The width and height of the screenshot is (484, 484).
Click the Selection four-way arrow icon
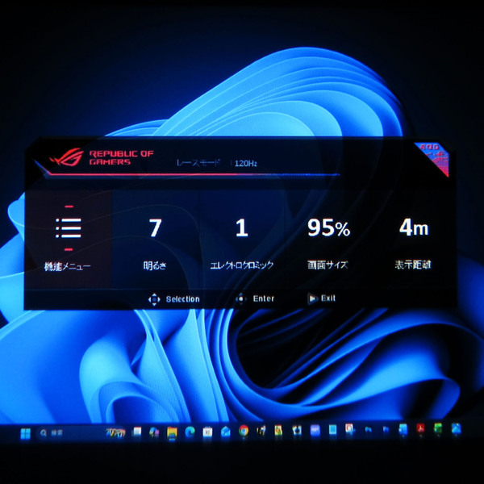(154, 299)
